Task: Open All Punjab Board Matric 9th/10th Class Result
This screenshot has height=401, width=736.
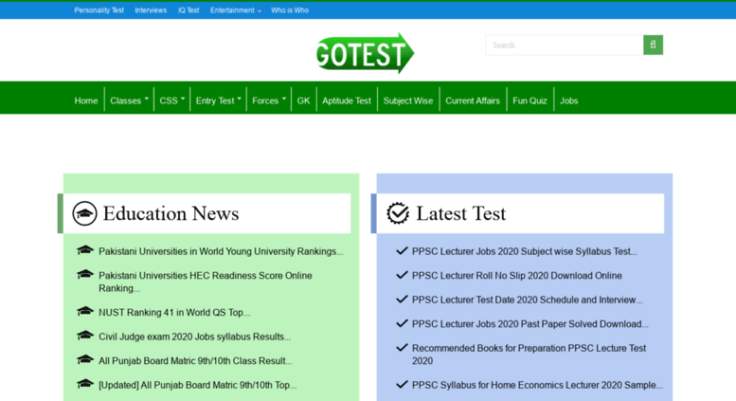Action: coord(195,360)
